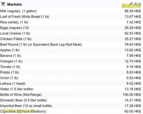Select the Milk (regular) 1 gallon row

pos(71,11)
